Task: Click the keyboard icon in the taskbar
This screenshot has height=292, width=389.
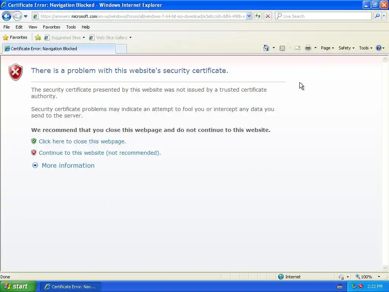Action: [340, 287]
